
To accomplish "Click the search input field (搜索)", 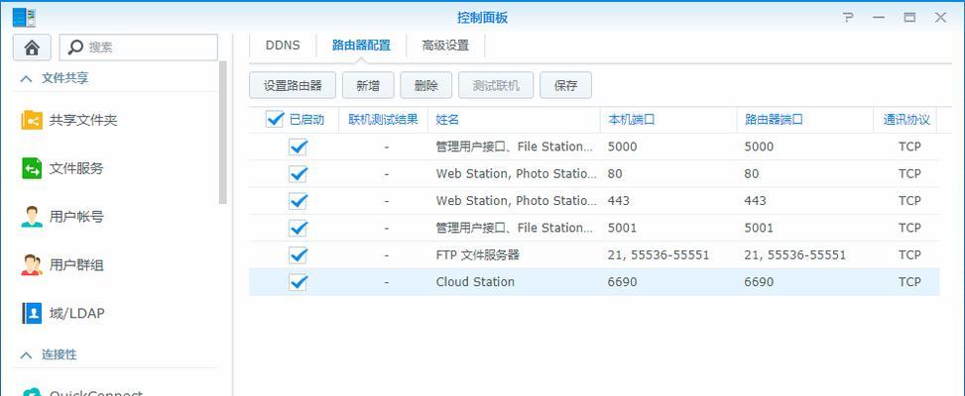I will [139, 48].
